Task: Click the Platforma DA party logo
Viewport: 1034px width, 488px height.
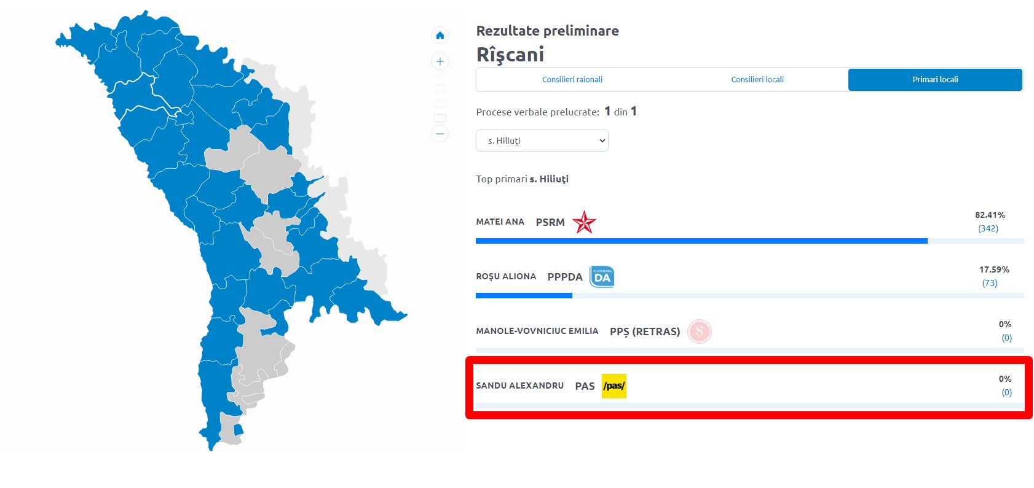Action: point(602,277)
